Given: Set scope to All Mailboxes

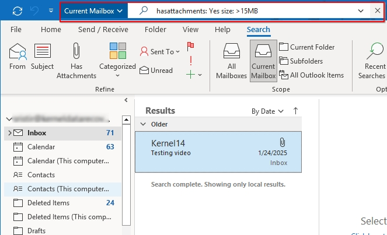Looking at the screenshot, I should [x=231, y=61].
